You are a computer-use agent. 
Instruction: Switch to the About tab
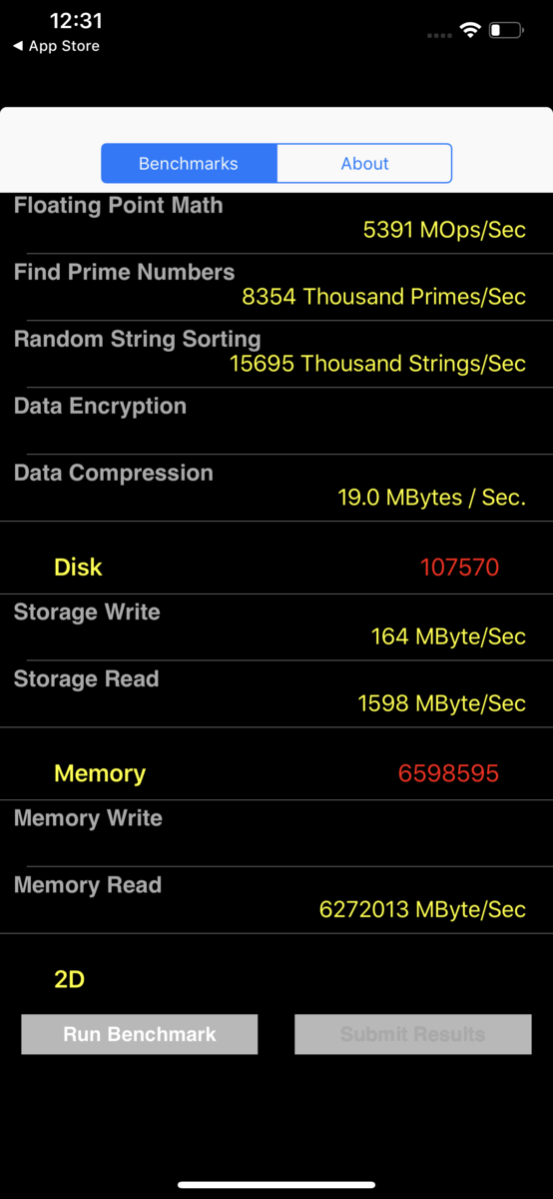click(x=364, y=163)
